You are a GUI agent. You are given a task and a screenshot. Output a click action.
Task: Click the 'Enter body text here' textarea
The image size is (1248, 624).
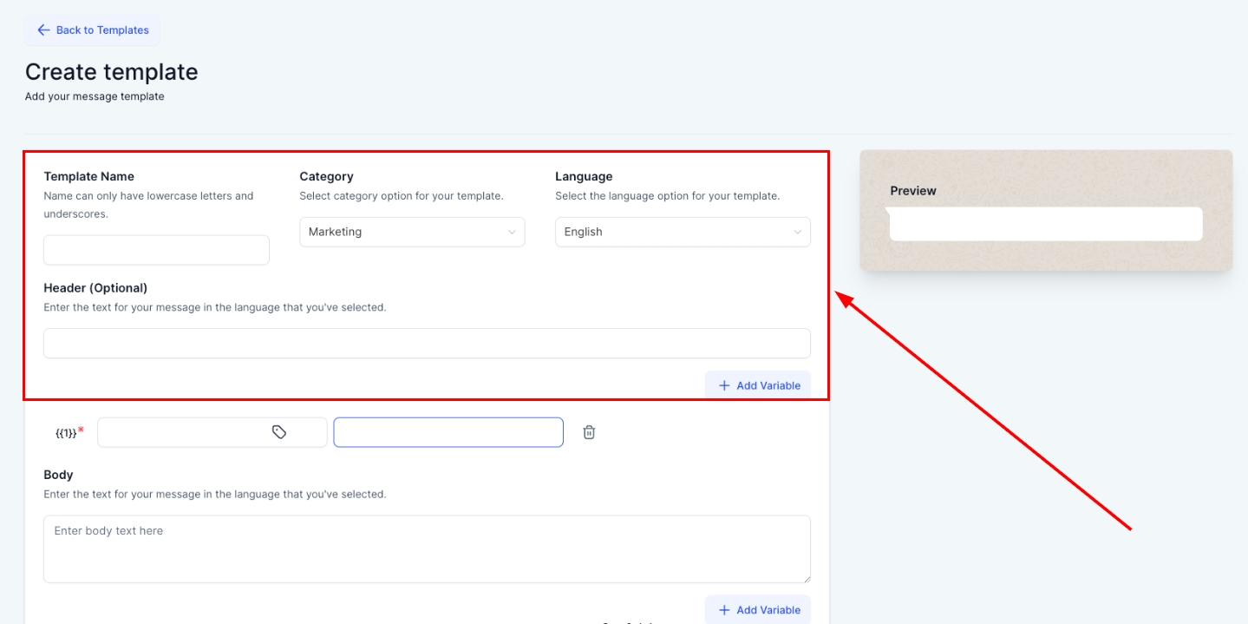(427, 548)
